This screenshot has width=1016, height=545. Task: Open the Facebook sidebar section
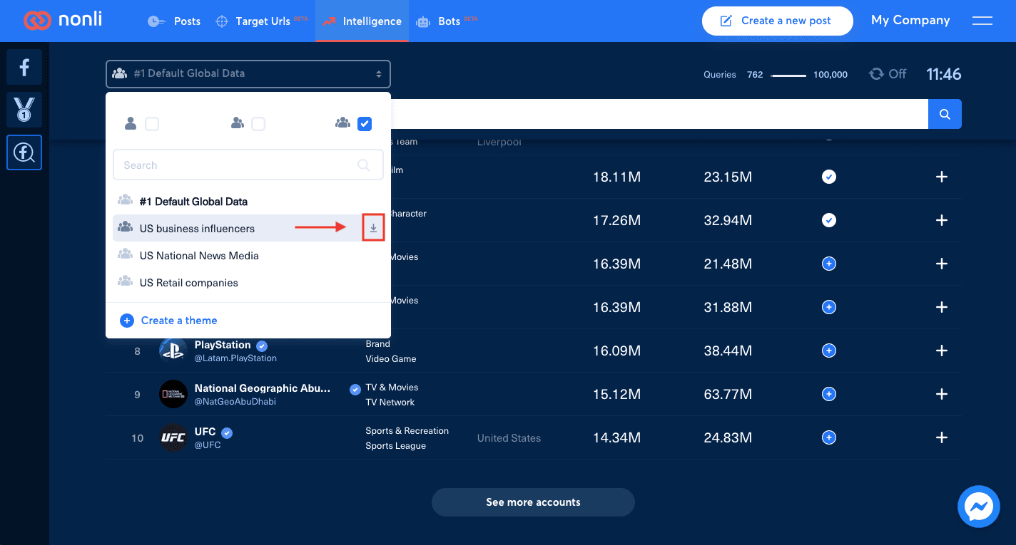[24, 67]
